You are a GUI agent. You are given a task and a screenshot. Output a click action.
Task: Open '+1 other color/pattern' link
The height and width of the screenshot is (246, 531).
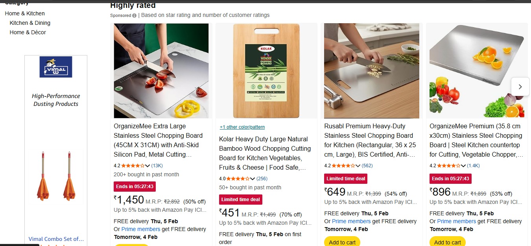[x=242, y=127]
